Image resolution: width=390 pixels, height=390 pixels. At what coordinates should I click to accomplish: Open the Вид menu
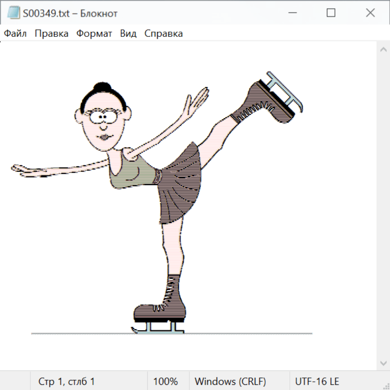128,34
